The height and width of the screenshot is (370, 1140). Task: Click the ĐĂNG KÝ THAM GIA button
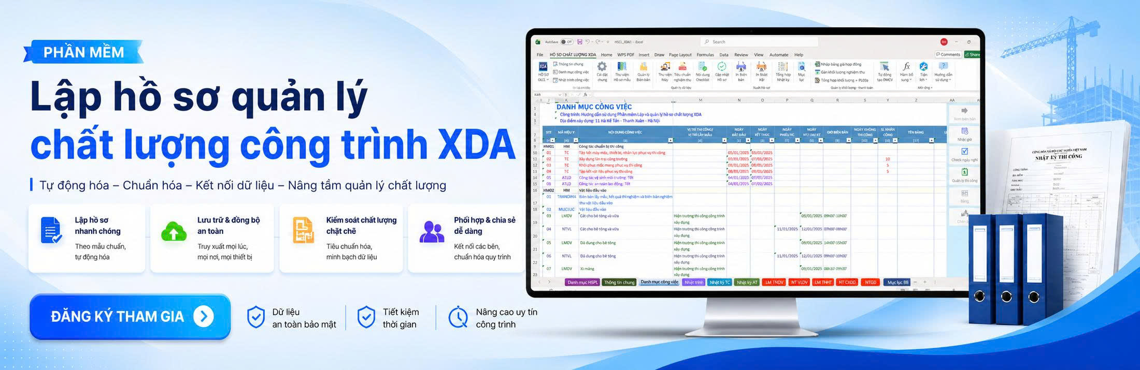click(x=130, y=316)
